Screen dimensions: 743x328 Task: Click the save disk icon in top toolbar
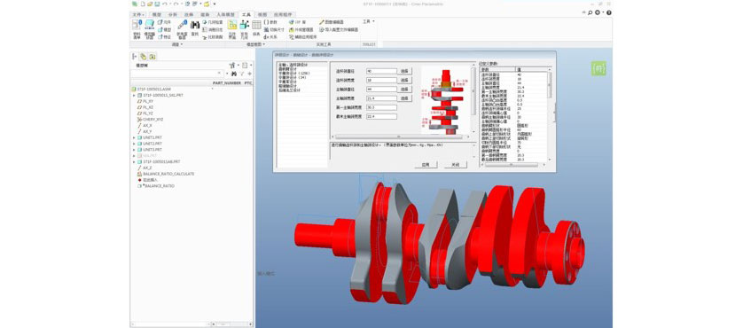[157, 4]
